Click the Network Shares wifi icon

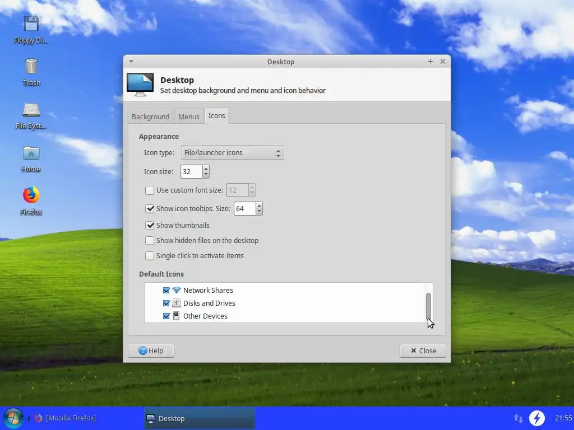pyautogui.click(x=177, y=290)
